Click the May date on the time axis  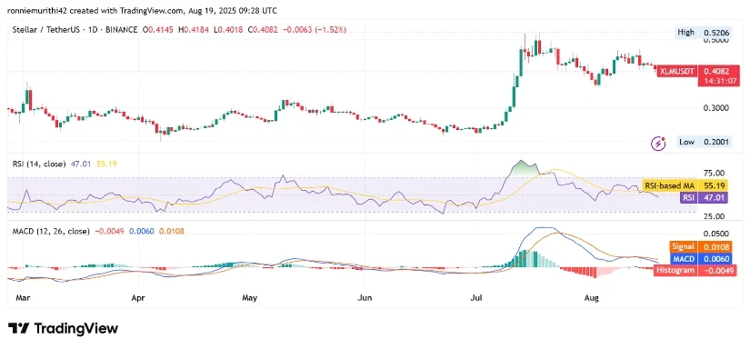[x=250, y=298]
